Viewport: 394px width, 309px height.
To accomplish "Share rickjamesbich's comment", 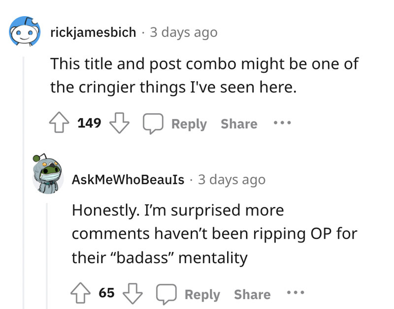I will tap(239, 124).
